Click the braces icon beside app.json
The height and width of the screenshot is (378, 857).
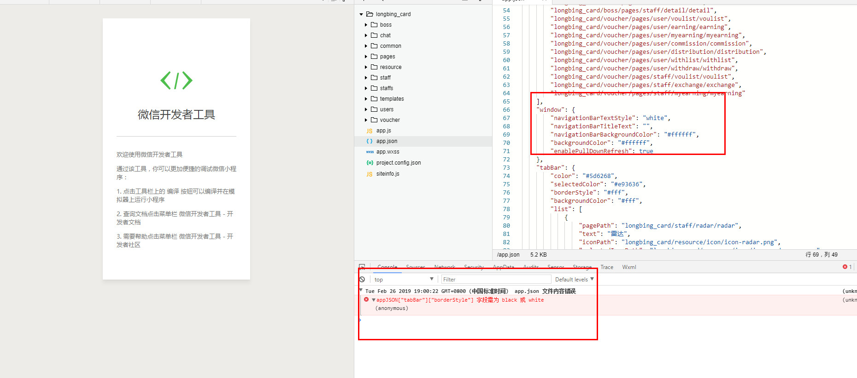coord(370,141)
